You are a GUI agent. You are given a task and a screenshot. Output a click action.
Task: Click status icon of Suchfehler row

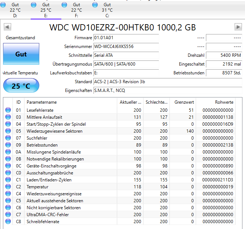[8, 138]
